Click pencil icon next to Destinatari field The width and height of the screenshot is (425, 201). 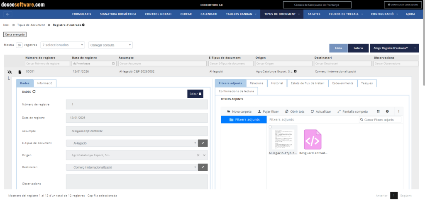203,167
